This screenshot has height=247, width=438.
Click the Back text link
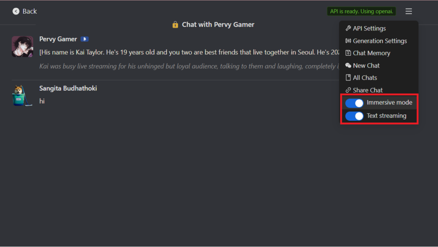coord(30,12)
